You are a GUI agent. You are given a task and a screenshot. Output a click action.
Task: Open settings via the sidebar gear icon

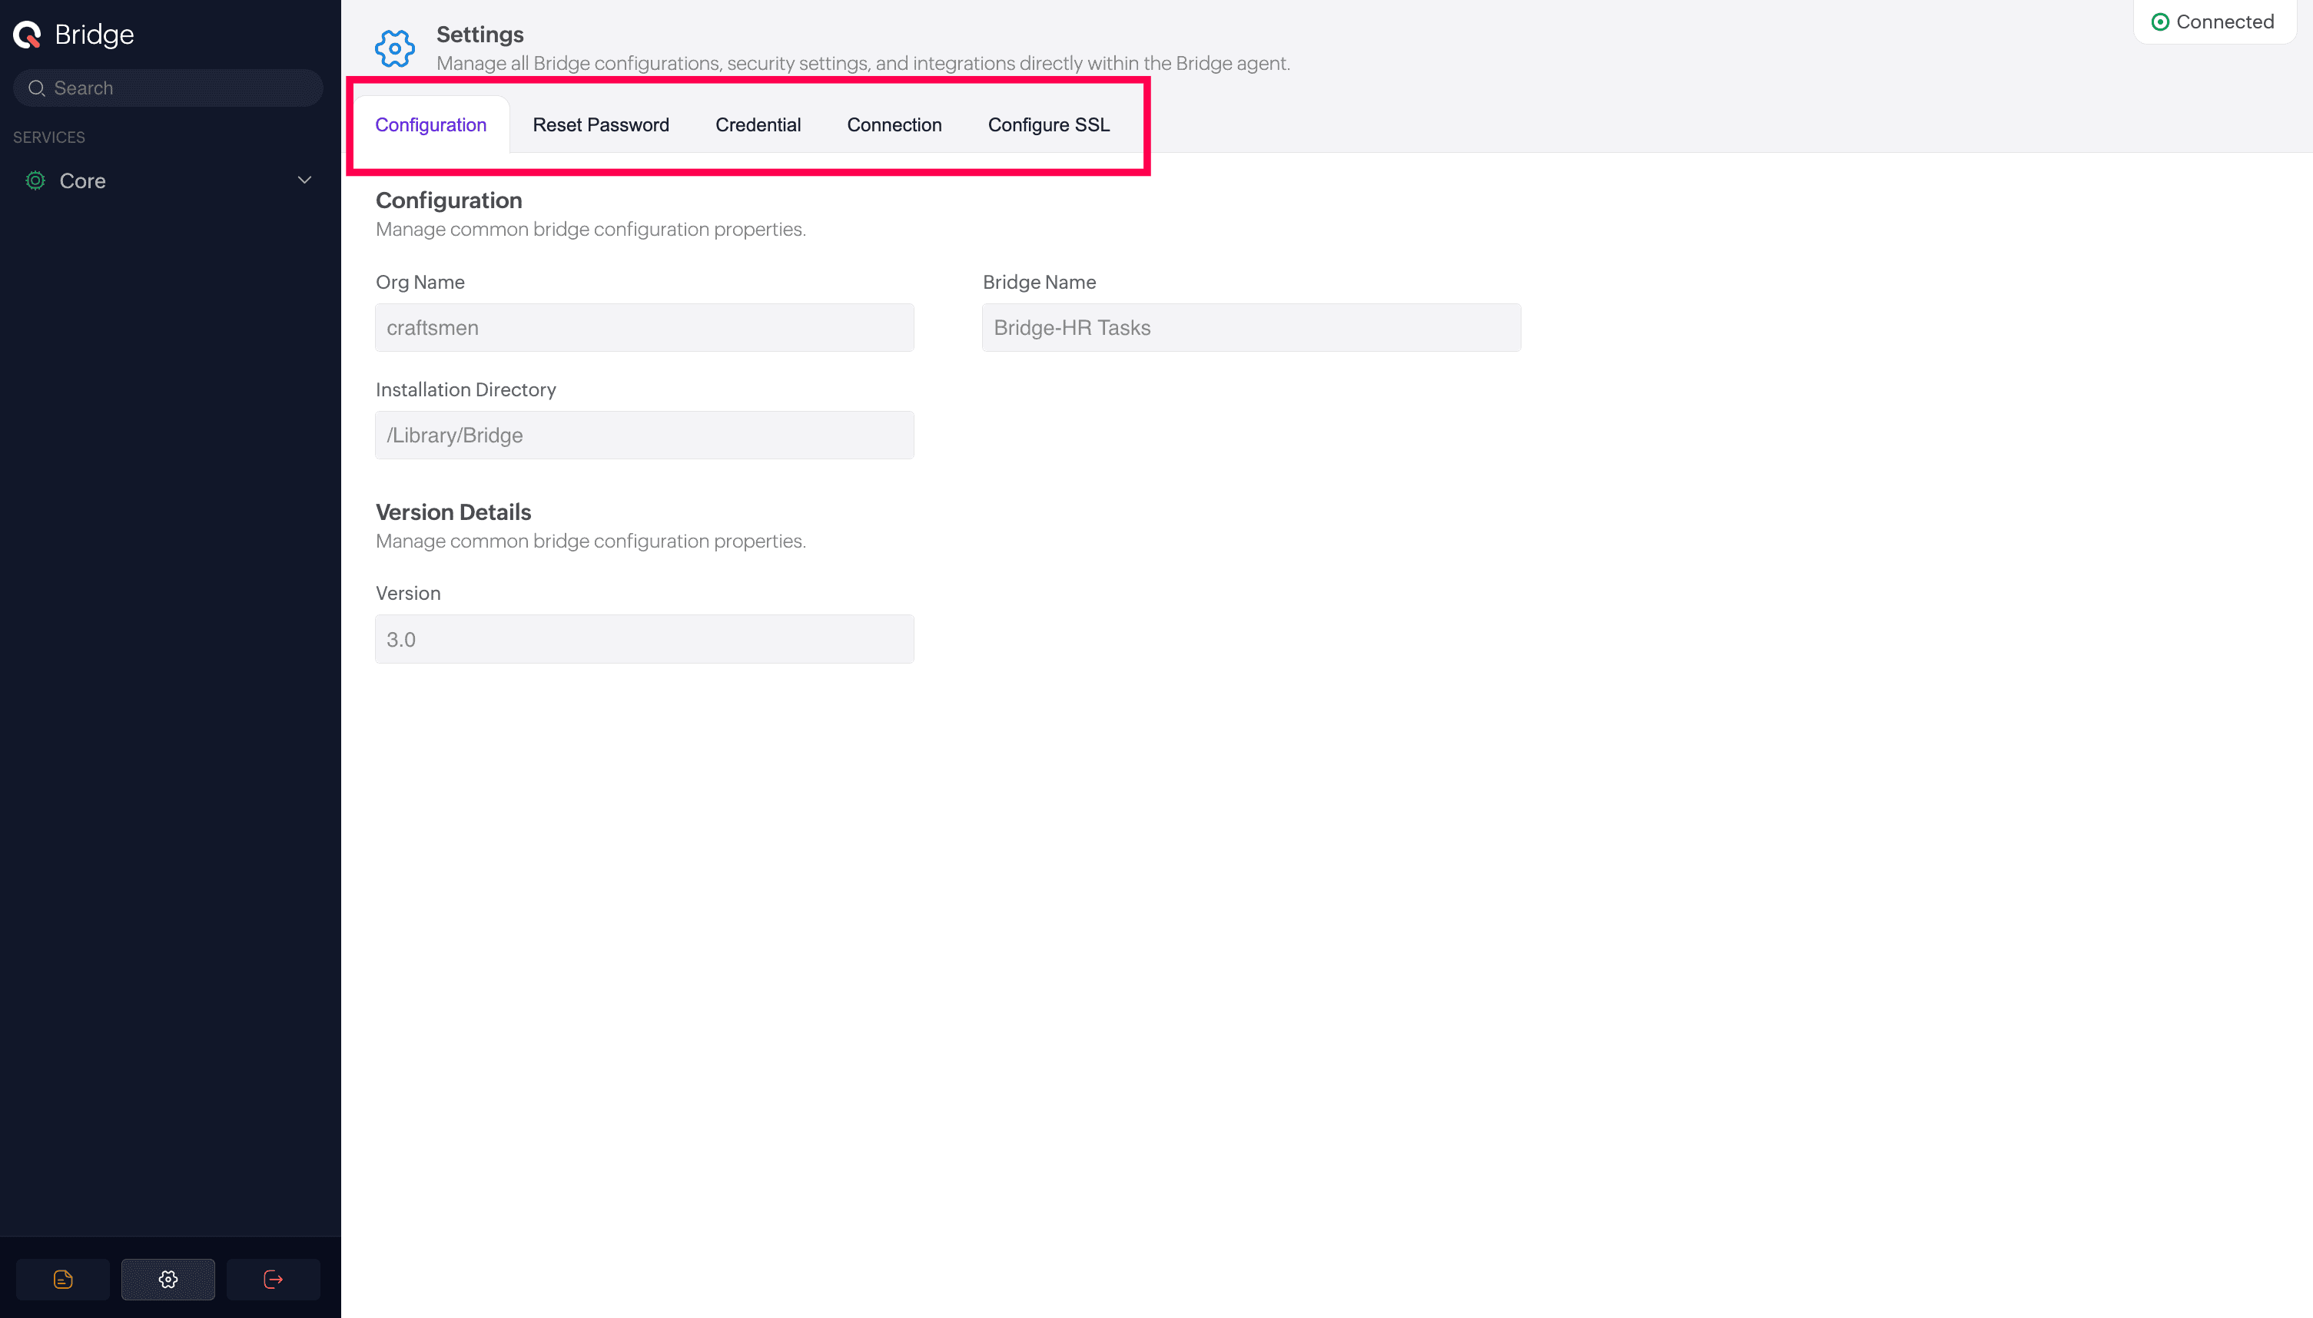[x=168, y=1279]
